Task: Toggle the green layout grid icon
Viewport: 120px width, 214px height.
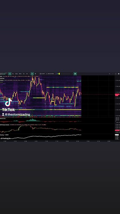Action: [x=75, y=74]
